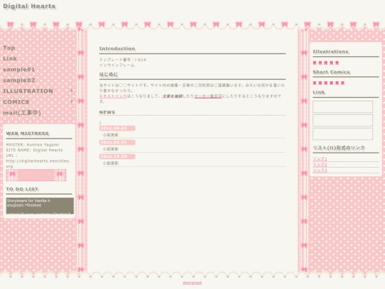Open third pink square under Short Comics
The width and height of the screenshot is (385, 289).
326,83
